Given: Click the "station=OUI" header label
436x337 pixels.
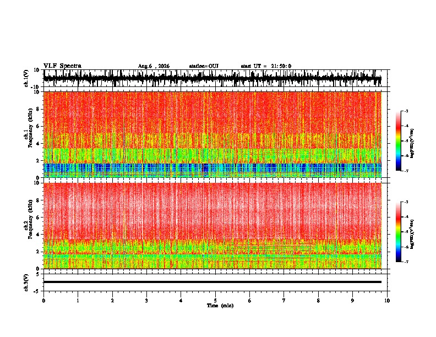Looking at the screenshot, I should pyautogui.click(x=204, y=66).
